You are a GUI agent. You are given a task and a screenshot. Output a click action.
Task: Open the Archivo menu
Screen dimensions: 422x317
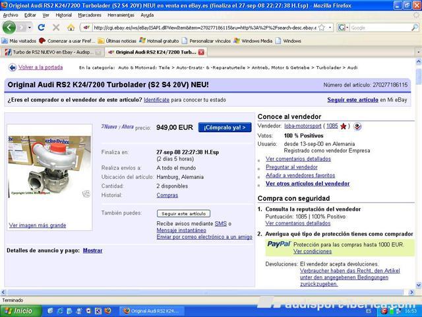11,15
